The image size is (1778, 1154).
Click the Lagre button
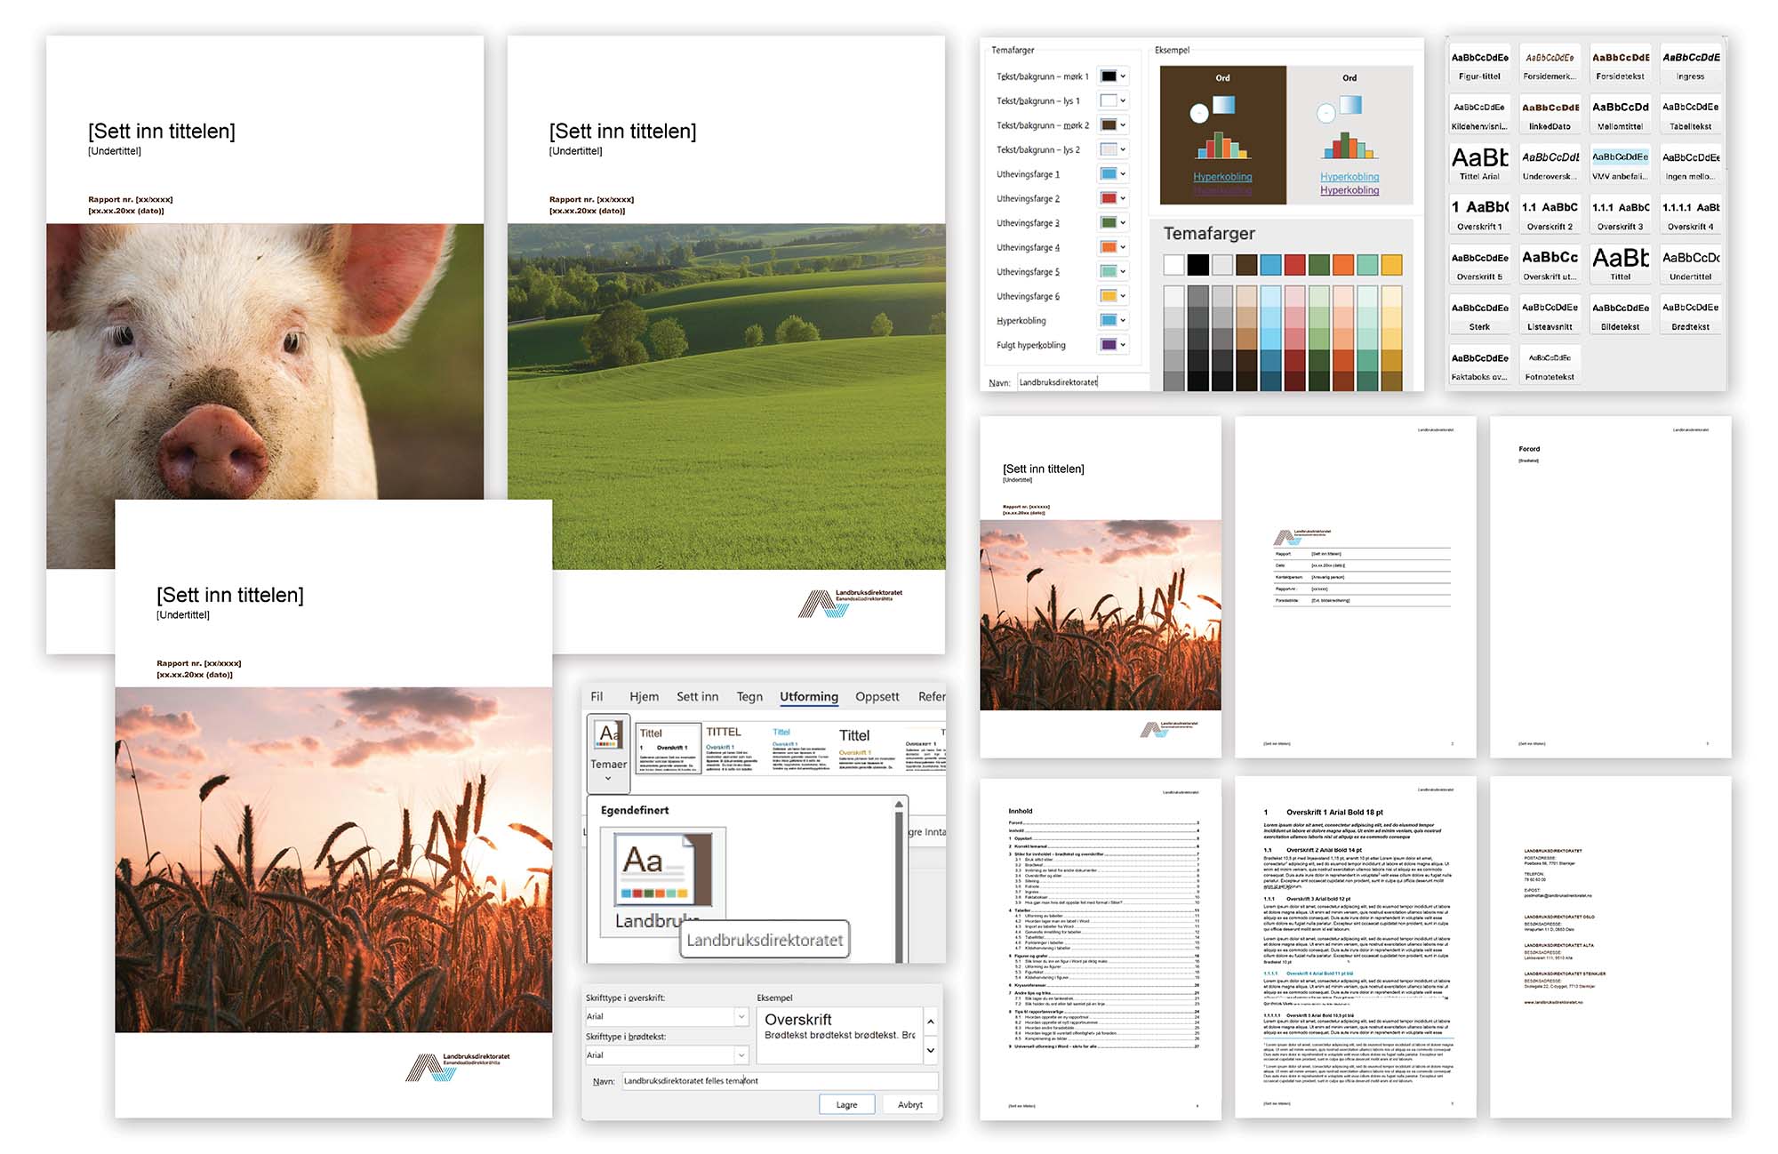click(x=846, y=1104)
